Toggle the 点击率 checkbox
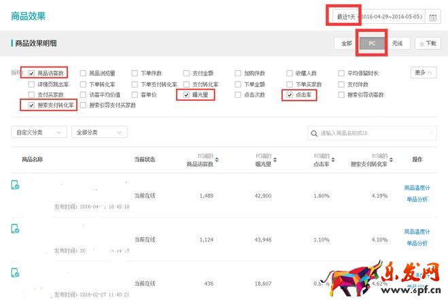The height and width of the screenshot is (304, 448). 290,95
